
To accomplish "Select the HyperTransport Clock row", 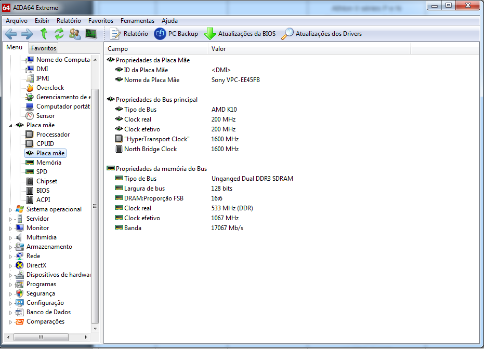I will [292, 139].
